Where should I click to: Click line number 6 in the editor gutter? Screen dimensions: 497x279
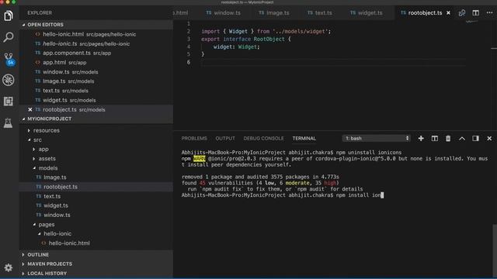[x=189, y=62]
